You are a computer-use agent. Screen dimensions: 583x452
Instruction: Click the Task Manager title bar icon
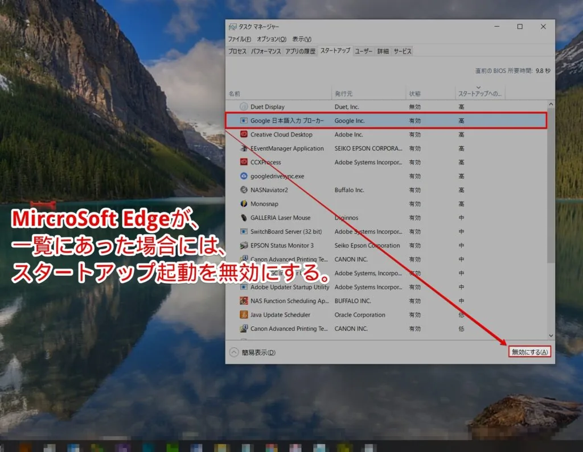[233, 27]
